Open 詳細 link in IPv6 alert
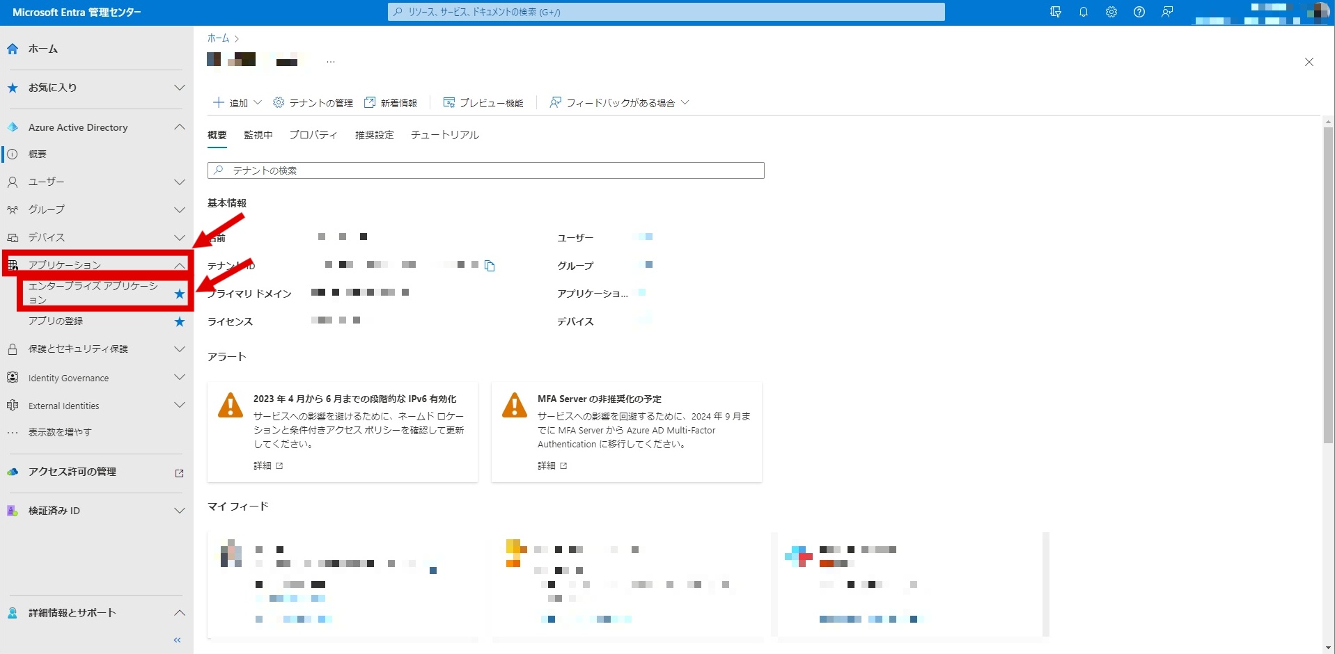The height and width of the screenshot is (654, 1335). (268, 465)
